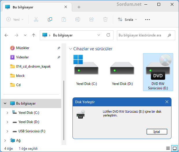Go back with the left arrow
179x152 pixels.
[x=6, y=35]
